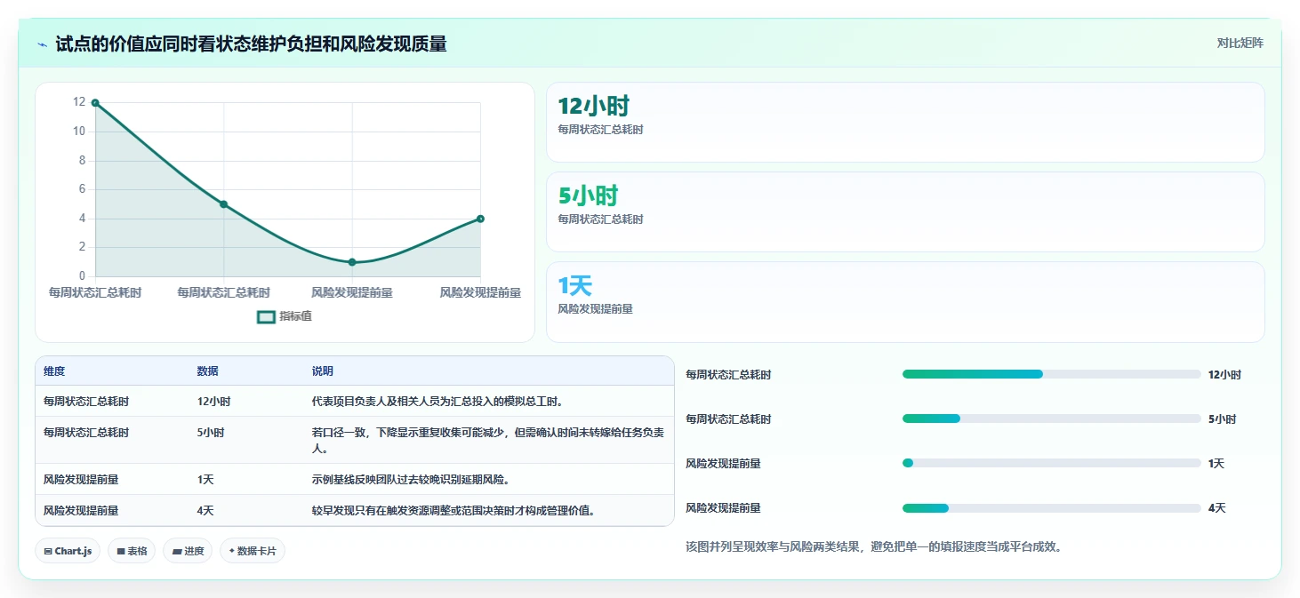The image size is (1300, 598).
Task: Select the 对比矩阵 label in the header
Action: click(x=1240, y=43)
